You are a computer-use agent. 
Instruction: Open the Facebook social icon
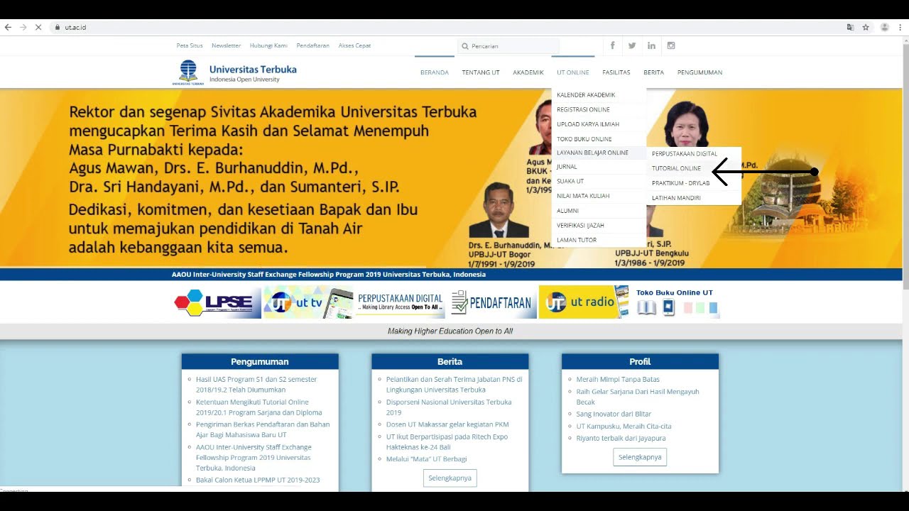click(x=612, y=45)
